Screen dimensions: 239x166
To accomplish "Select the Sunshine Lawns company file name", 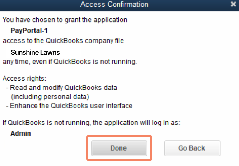I will click(x=35, y=53).
